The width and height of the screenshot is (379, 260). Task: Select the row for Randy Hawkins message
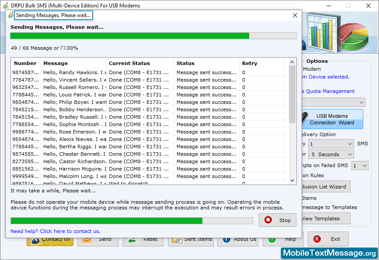[x=150, y=72]
